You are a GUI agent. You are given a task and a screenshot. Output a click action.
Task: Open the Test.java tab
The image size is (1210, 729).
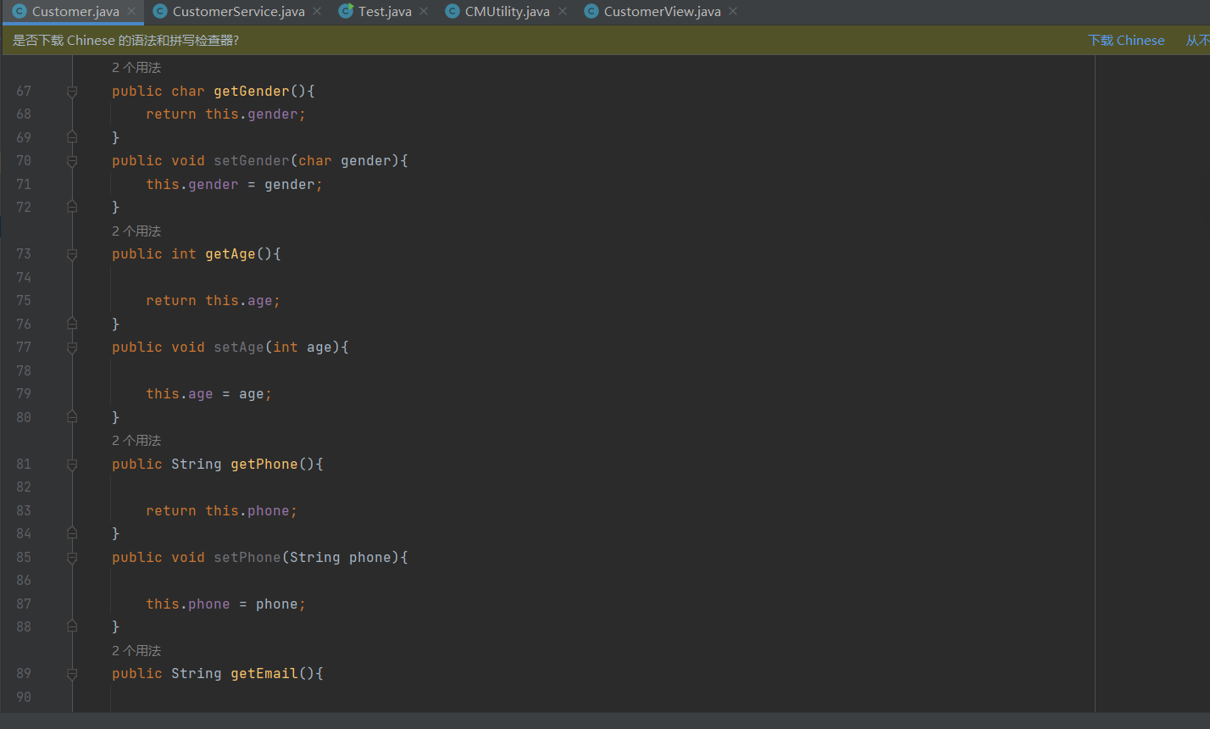[x=385, y=12]
